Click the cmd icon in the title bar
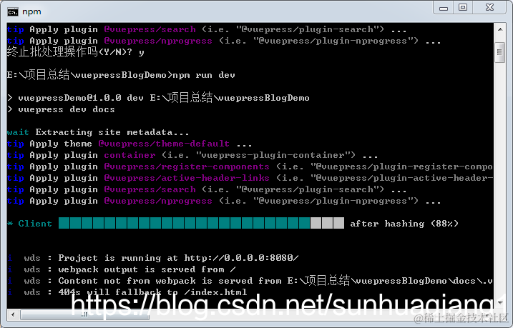This screenshot has width=513, height=328. [13, 12]
